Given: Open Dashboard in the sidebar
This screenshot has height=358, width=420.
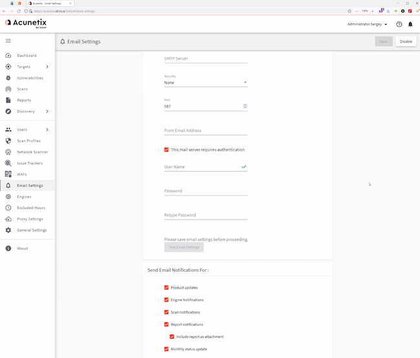Looking at the screenshot, I should pos(26,56).
